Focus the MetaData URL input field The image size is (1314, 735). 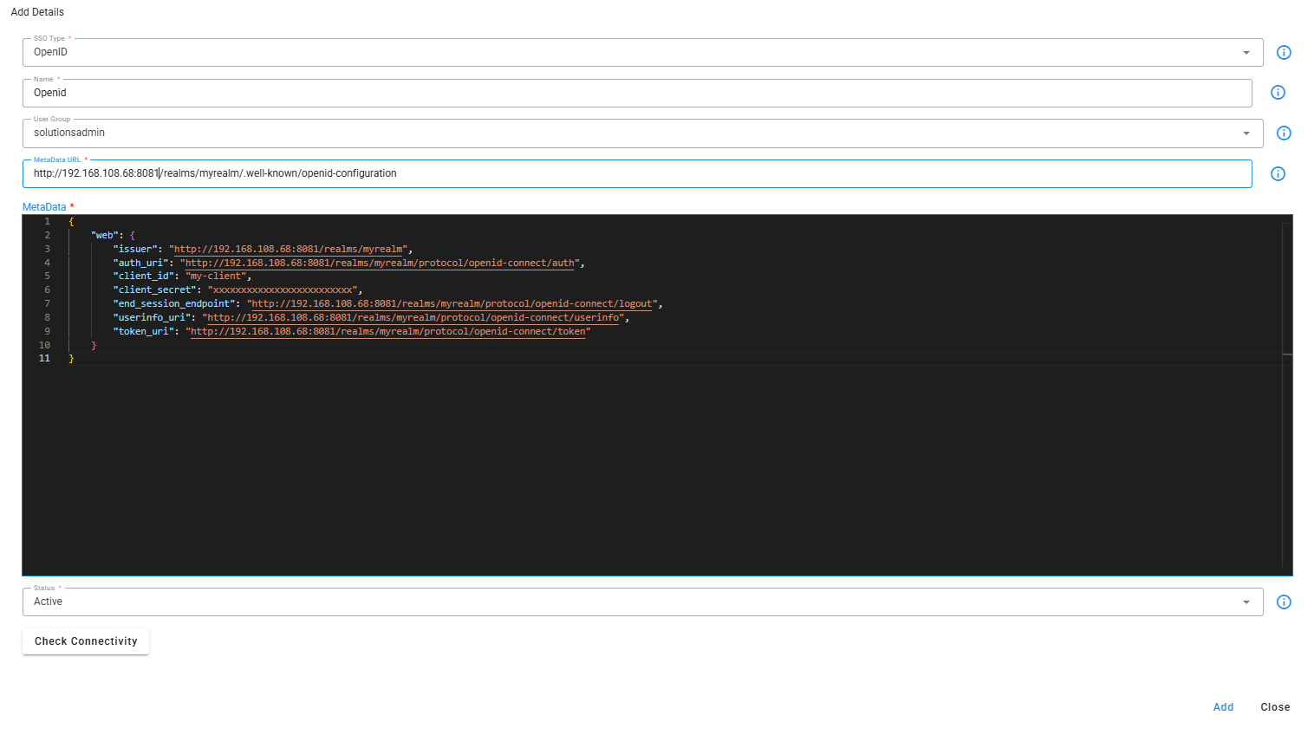pyautogui.click(x=347, y=173)
